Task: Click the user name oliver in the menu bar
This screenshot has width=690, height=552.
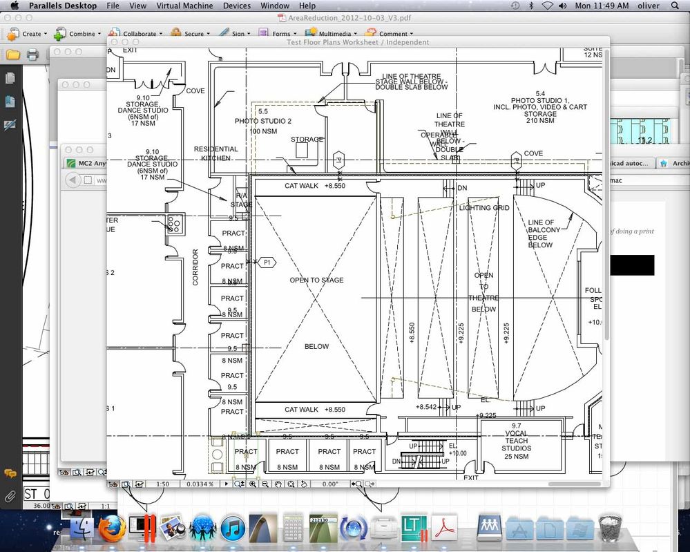Action: pyautogui.click(x=649, y=6)
